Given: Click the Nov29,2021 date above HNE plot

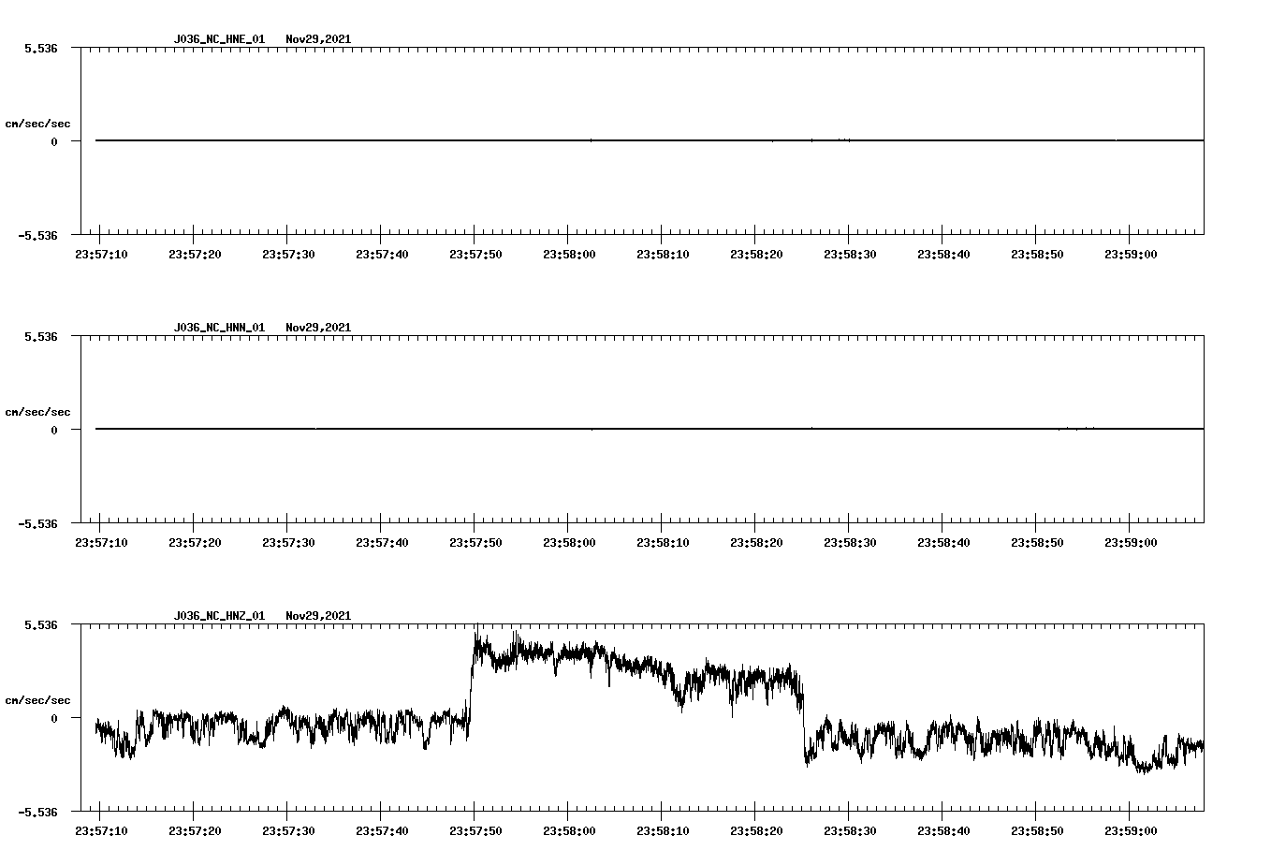Looking at the screenshot, I should tap(318, 39).
